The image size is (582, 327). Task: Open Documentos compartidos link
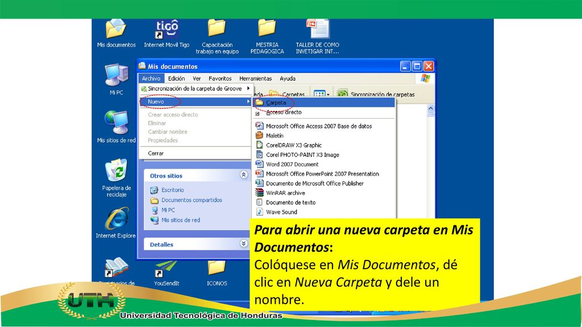[x=192, y=200]
